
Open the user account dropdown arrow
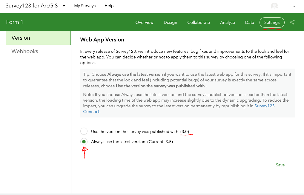[294, 6]
